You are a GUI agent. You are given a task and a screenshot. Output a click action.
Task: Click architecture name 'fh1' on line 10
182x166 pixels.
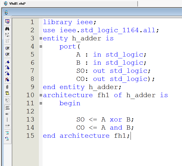coord(103,95)
